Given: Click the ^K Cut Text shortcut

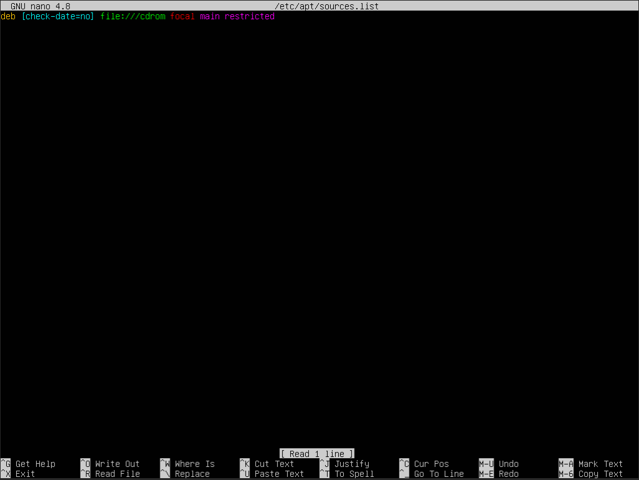Looking at the screenshot, I should pos(267,464).
